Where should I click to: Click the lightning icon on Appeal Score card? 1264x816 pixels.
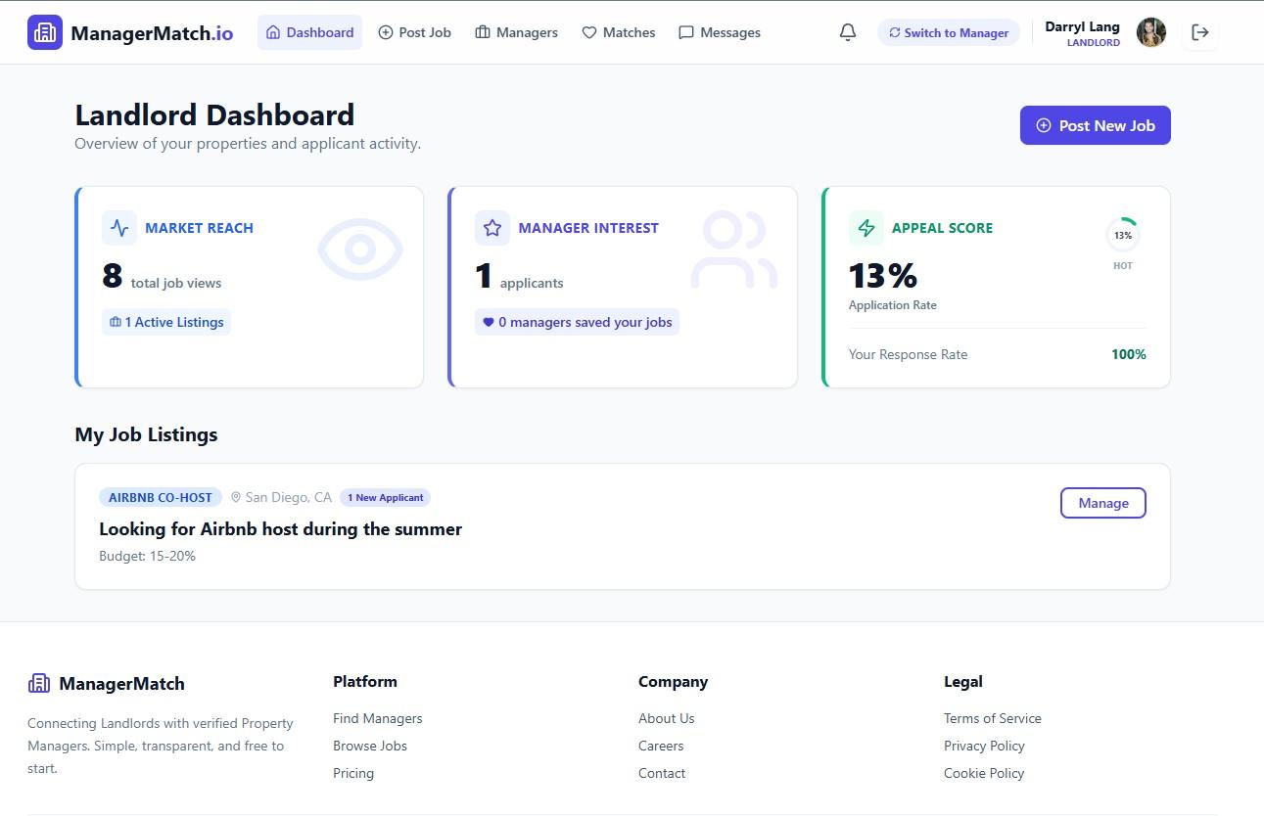pos(866,227)
